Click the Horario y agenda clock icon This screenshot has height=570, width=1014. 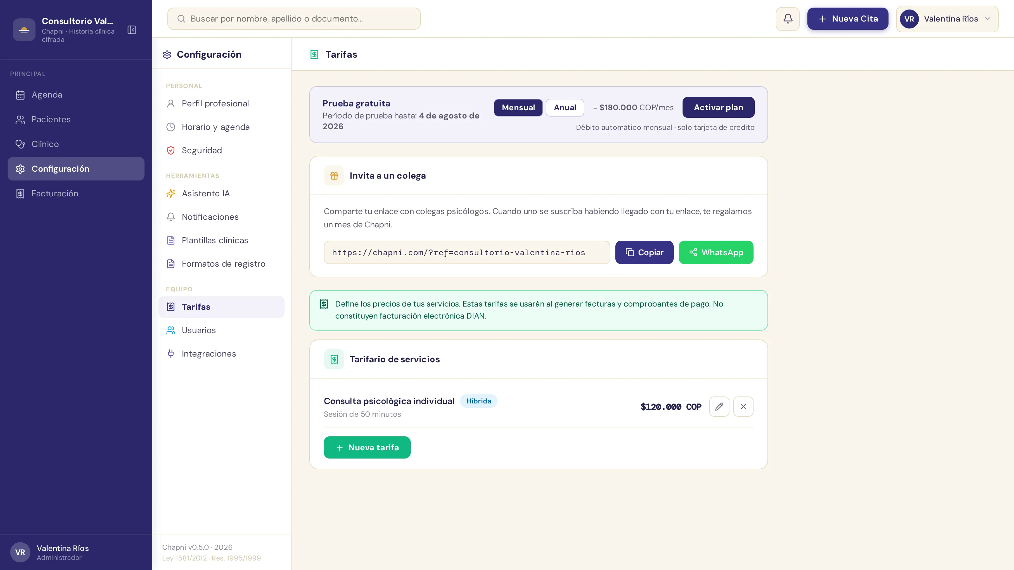(171, 127)
